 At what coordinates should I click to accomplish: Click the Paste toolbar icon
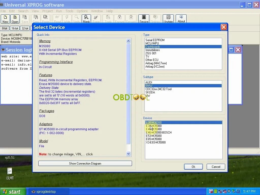tap(45, 19)
